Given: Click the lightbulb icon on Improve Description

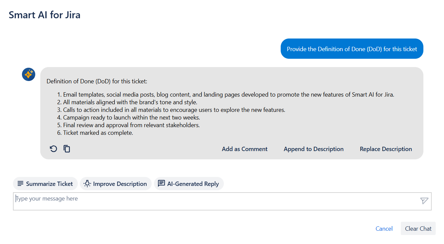Looking at the screenshot, I should [x=87, y=184].
